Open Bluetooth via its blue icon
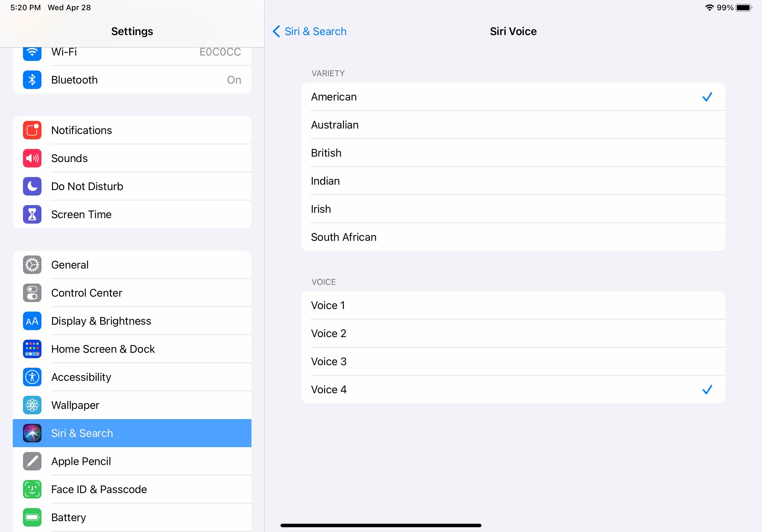 coord(32,80)
